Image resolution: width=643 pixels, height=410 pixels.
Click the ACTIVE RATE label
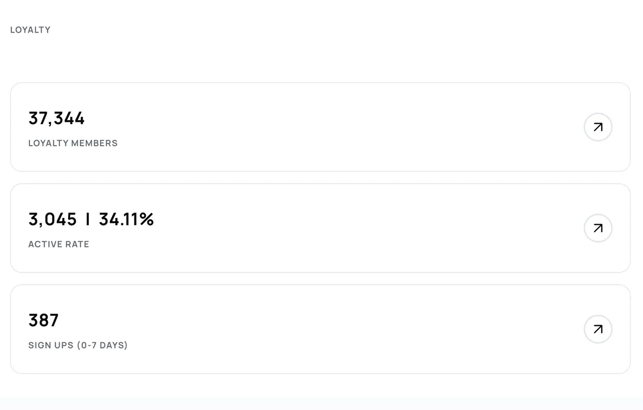coord(58,244)
